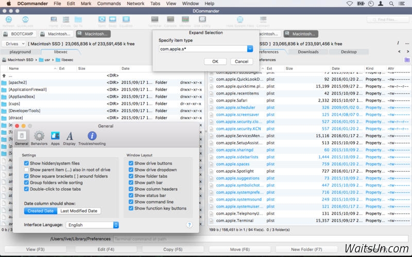Toggle Show hidden/system files checkbox
Screen dimensions: 412x257
[x=26, y=163]
